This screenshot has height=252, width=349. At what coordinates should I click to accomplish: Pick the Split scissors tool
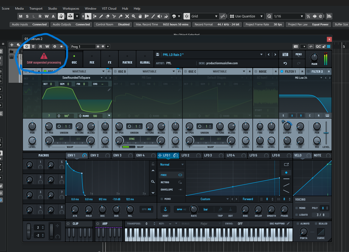click(114, 16)
